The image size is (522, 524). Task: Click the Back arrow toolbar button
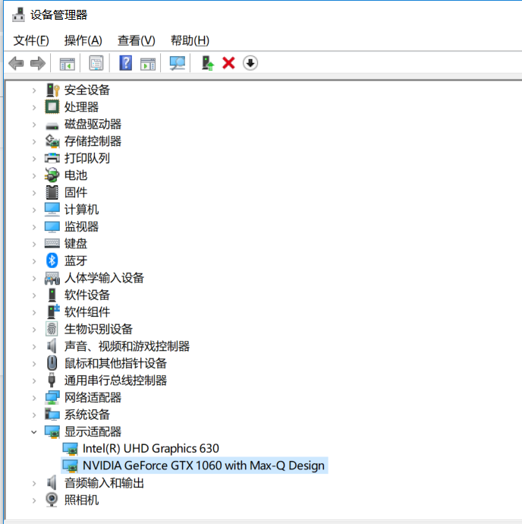click(x=16, y=63)
